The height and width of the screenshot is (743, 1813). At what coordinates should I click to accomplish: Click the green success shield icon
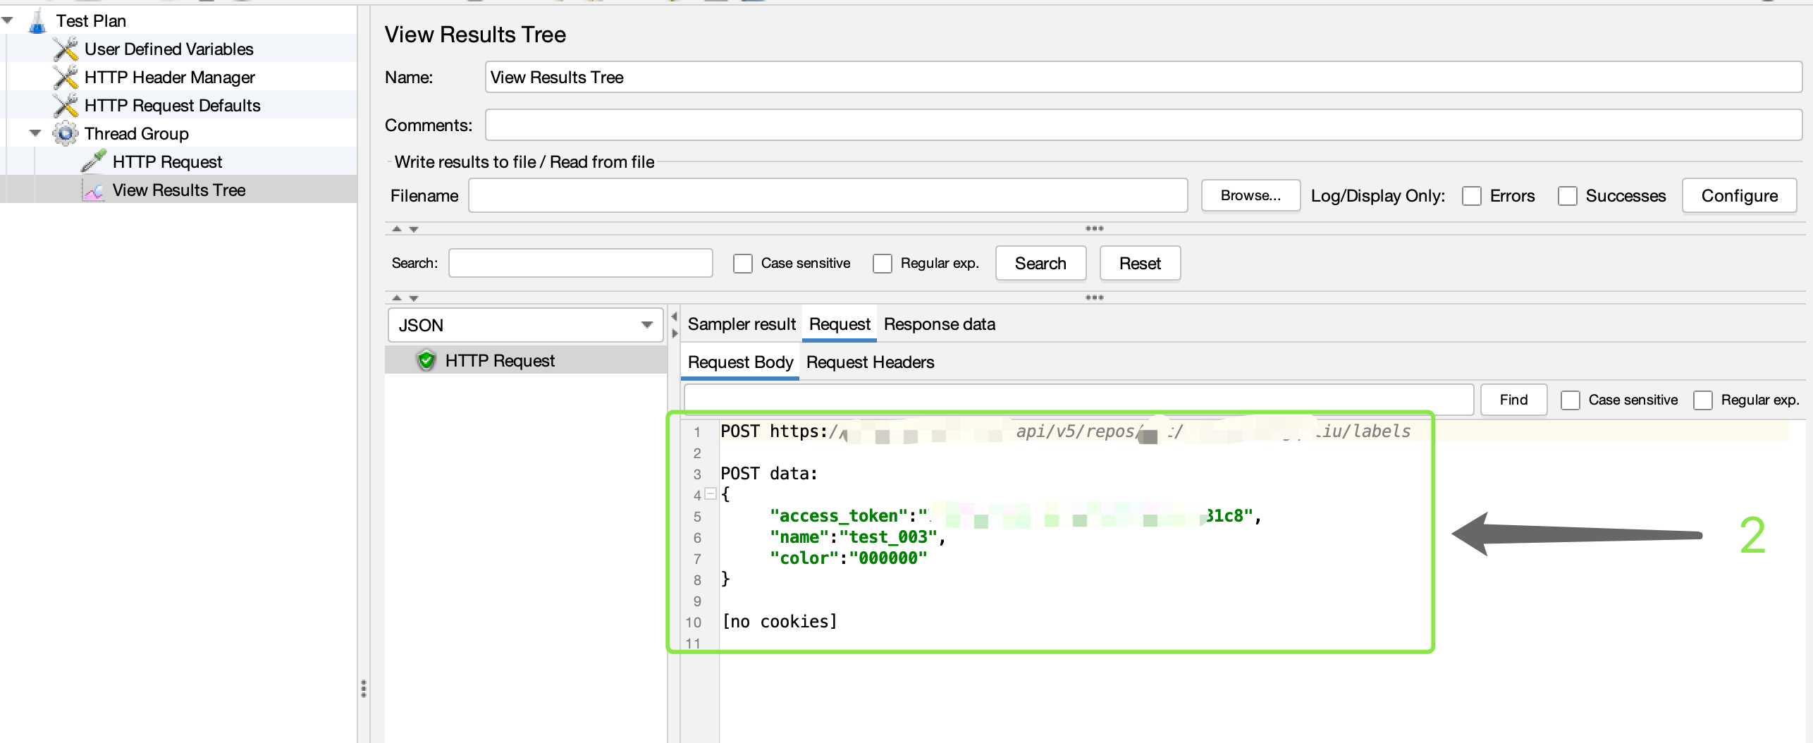tap(426, 361)
